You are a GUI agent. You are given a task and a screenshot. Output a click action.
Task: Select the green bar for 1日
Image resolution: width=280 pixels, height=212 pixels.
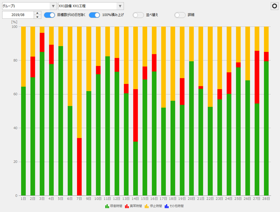click(x=23, y=143)
